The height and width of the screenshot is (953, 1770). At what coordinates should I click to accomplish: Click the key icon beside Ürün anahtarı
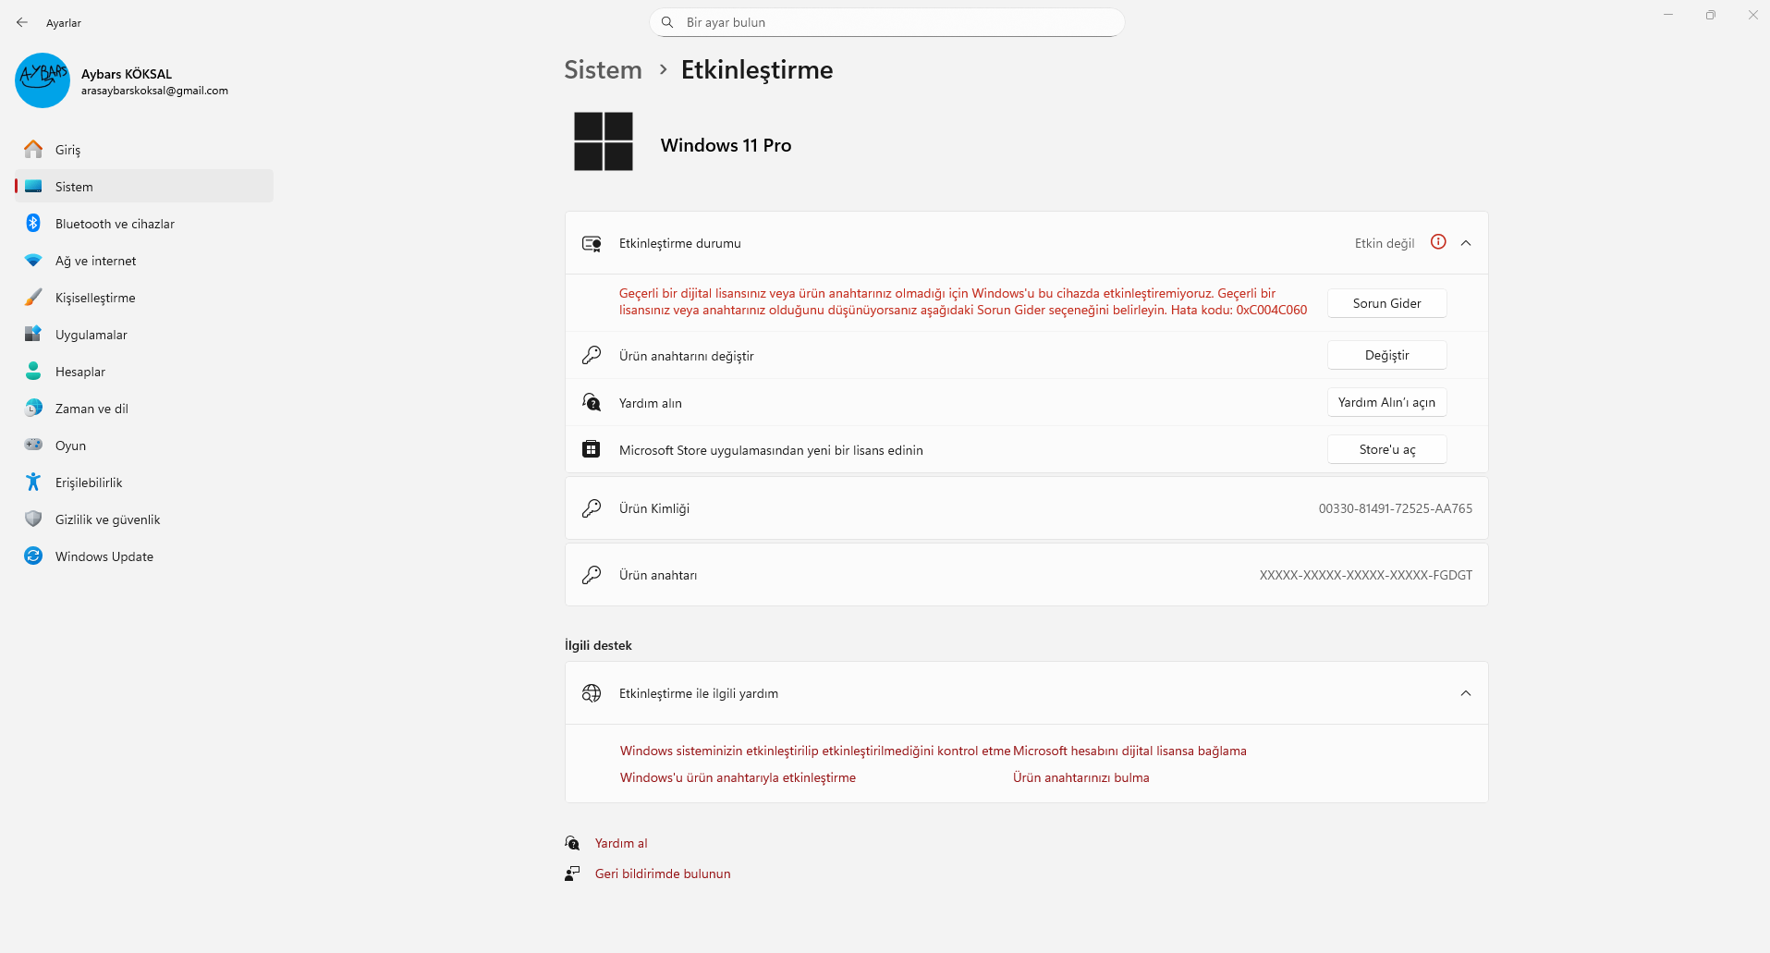coord(592,575)
